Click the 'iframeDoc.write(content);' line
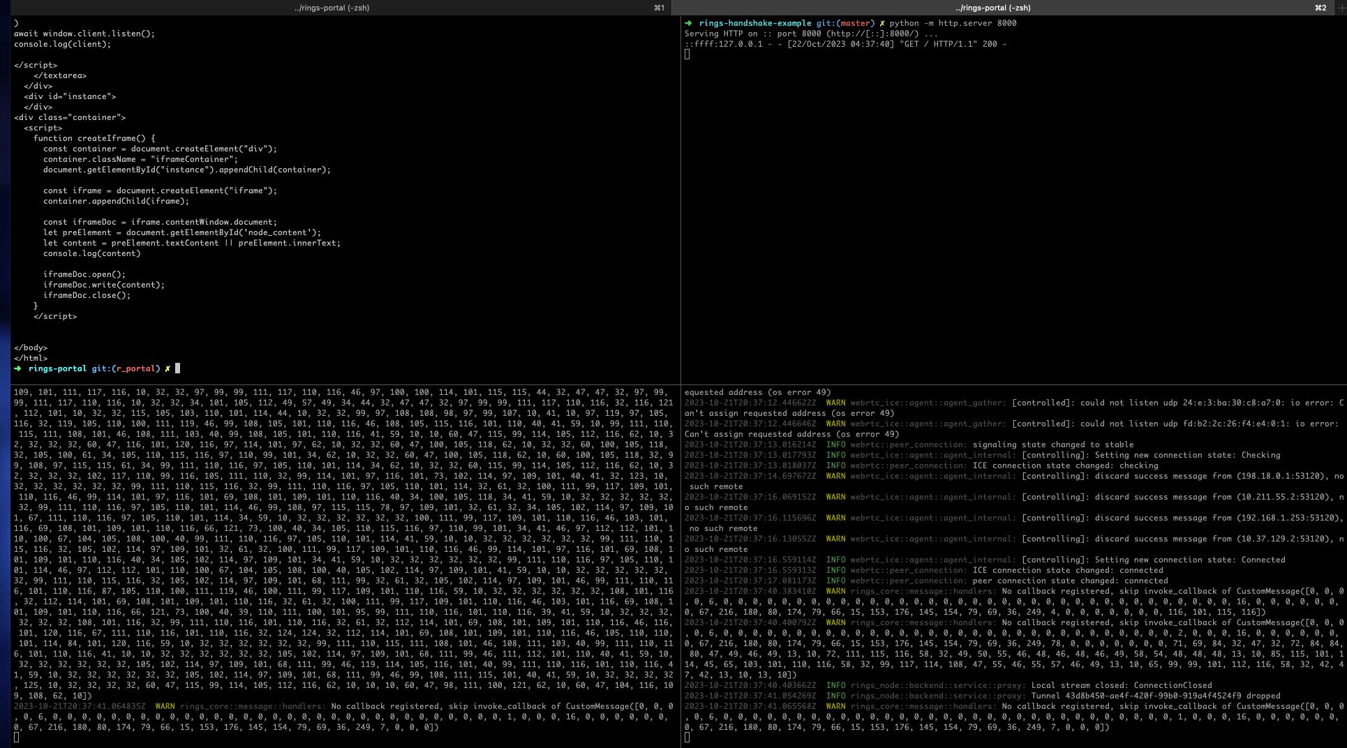The width and height of the screenshot is (1347, 748). [x=104, y=285]
